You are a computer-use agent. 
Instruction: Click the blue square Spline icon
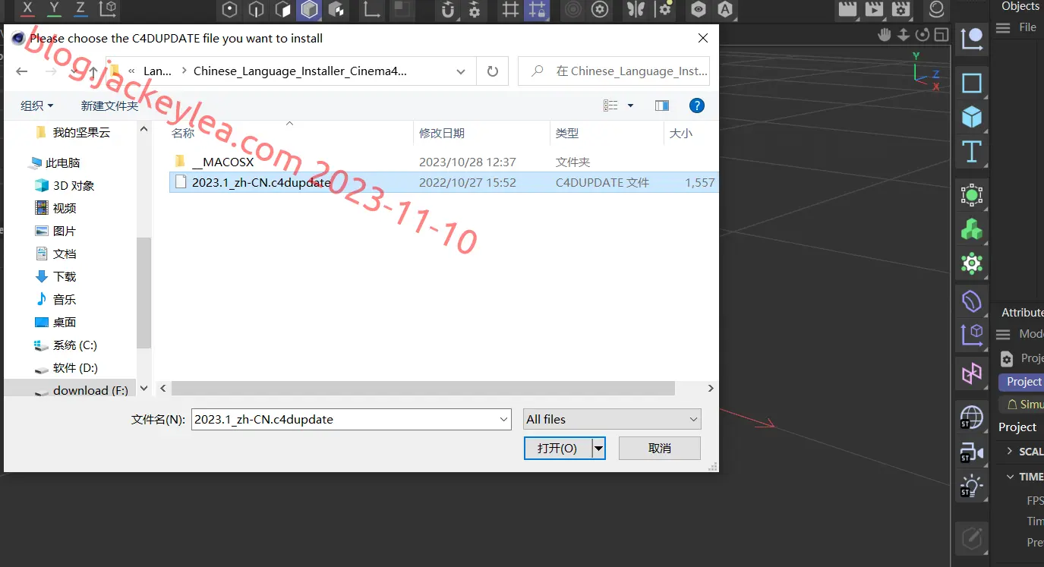pyautogui.click(x=972, y=83)
